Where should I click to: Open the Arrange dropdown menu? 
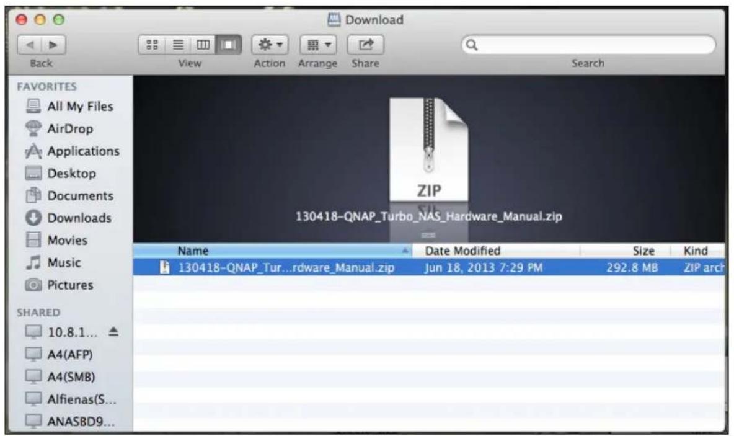318,45
